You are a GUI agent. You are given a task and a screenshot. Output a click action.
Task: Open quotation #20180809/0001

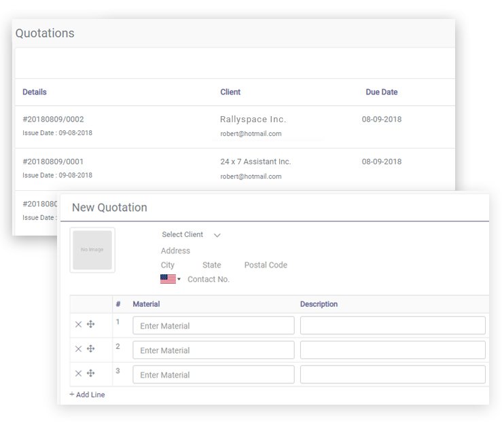(53, 162)
